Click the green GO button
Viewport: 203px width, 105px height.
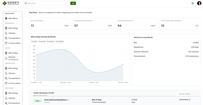point(73,3)
